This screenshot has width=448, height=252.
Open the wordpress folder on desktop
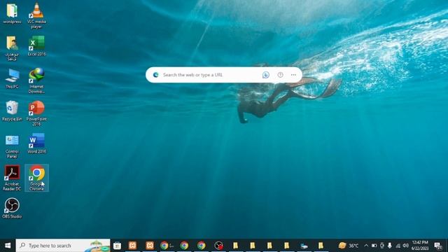coord(12,14)
